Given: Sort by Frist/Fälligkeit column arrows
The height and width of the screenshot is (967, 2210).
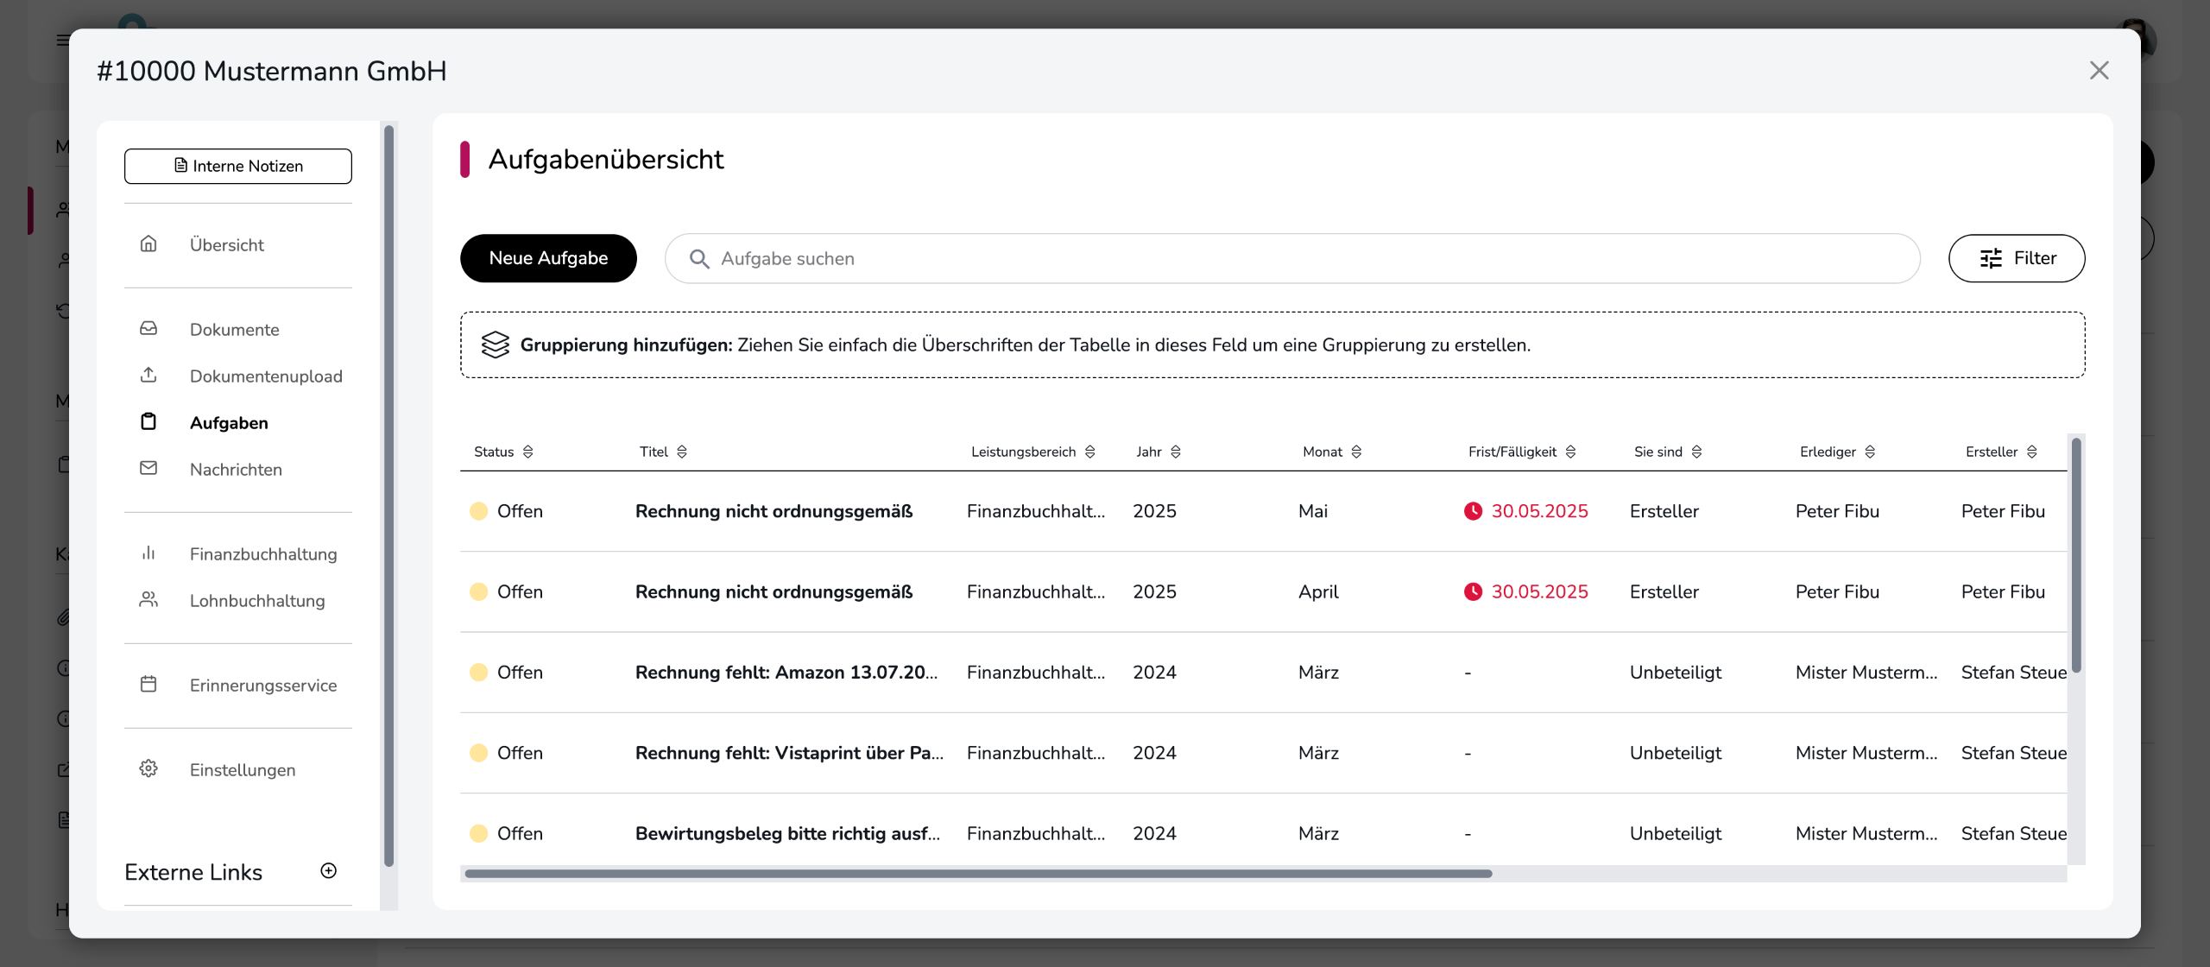Looking at the screenshot, I should coord(1570,452).
